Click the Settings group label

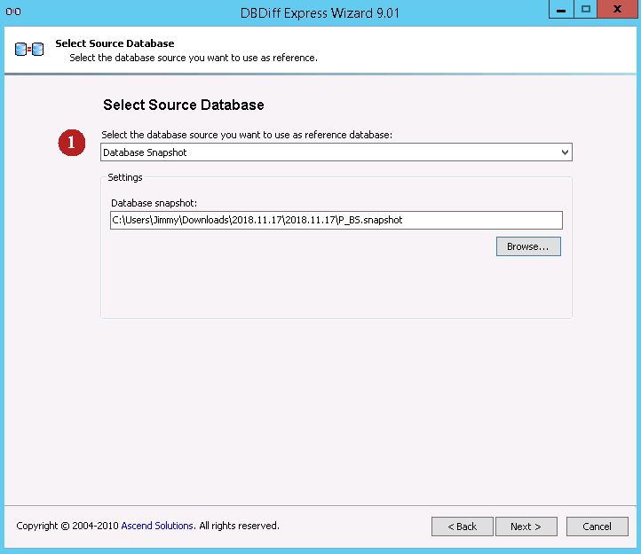(x=125, y=177)
